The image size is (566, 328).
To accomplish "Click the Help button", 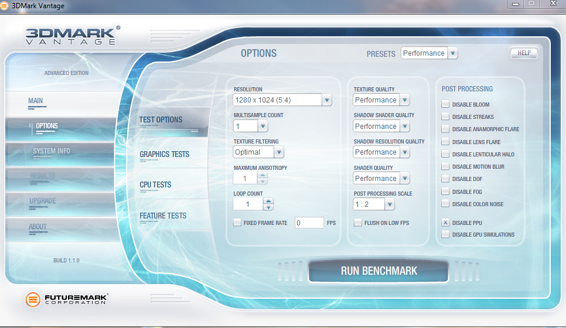I will click(x=524, y=53).
